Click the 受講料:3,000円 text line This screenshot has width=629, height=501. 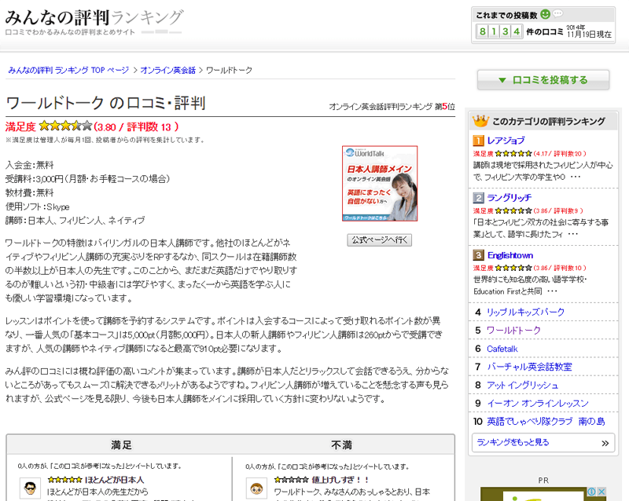pyautogui.click(x=87, y=179)
